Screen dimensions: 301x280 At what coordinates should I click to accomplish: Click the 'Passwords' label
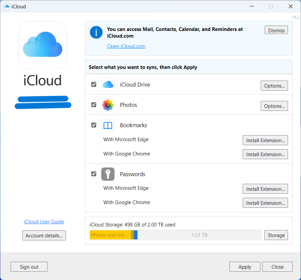click(x=133, y=174)
